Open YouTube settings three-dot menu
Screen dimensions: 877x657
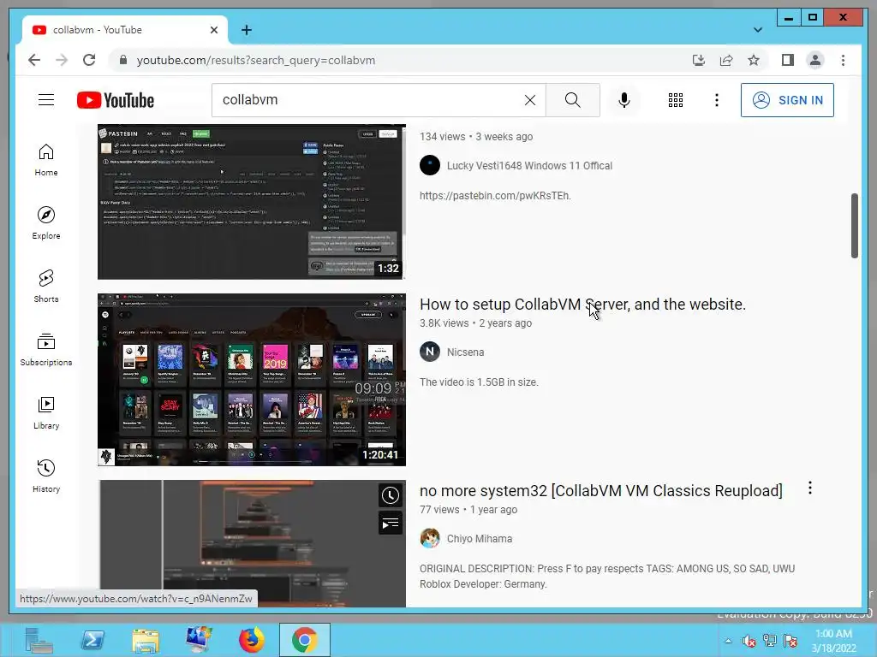pos(717,100)
